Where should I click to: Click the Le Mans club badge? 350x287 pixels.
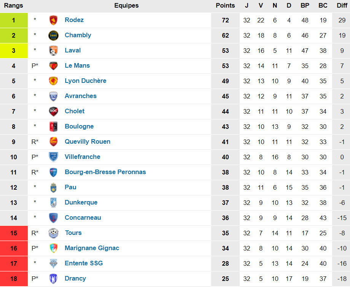[x=54, y=66]
